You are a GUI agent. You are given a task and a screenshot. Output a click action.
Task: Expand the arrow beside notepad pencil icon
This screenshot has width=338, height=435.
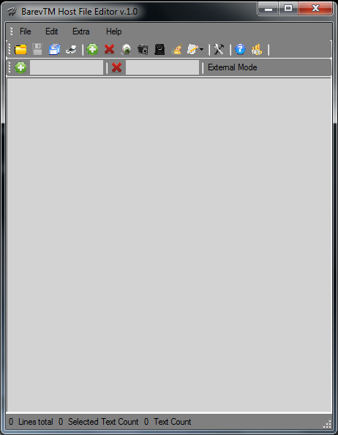point(201,50)
